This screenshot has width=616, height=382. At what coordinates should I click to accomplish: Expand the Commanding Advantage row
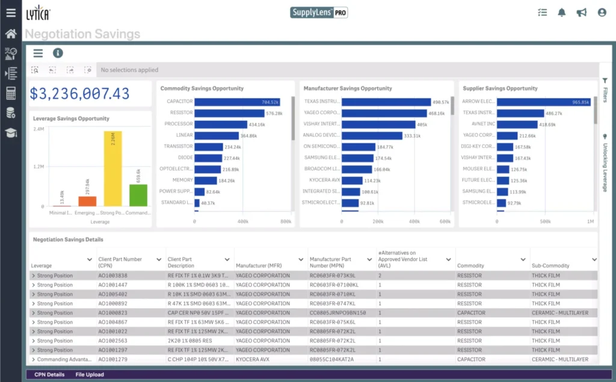point(34,360)
